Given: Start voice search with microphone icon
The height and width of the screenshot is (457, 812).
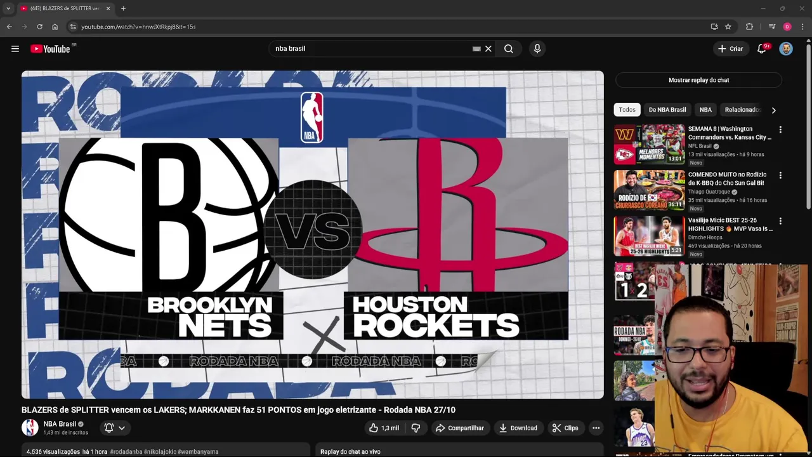Looking at the screenshot, I should 537,49.
